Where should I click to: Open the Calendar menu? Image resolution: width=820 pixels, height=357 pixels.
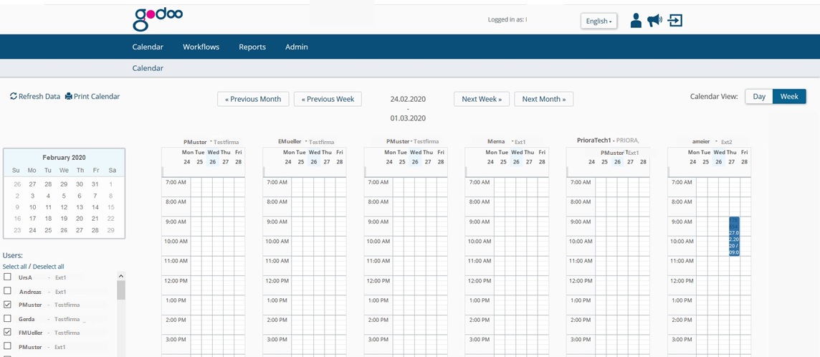pos(148,47)
